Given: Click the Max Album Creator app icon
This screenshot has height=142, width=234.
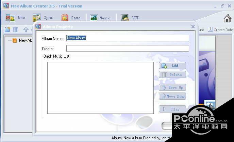Looking at the screenshot, I should click(x=6, y=6).
